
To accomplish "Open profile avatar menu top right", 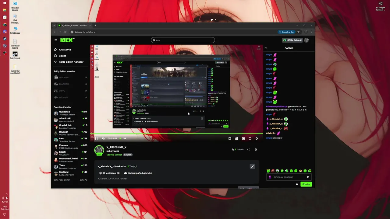I will (307, 40).
